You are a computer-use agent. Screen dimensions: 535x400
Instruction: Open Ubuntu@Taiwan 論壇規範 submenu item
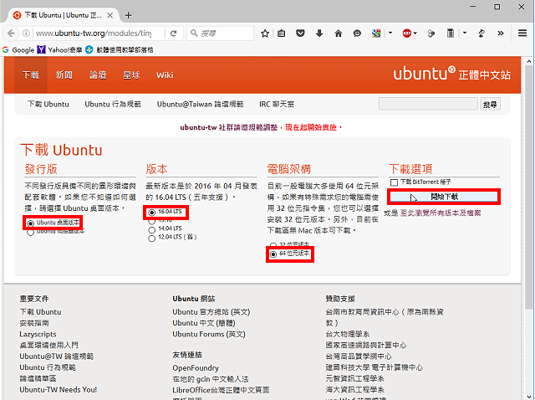pos(201,105)
